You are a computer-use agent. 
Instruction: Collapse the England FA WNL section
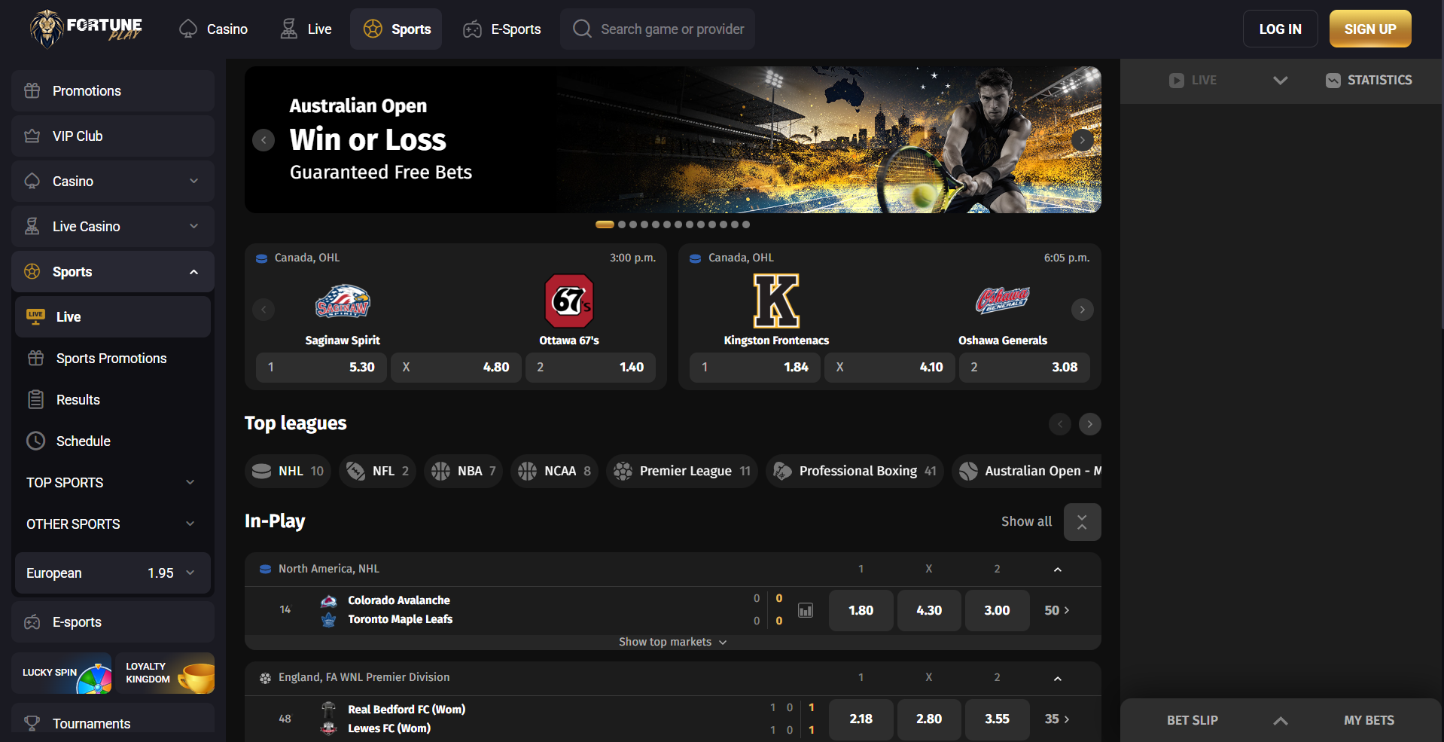1057,678
